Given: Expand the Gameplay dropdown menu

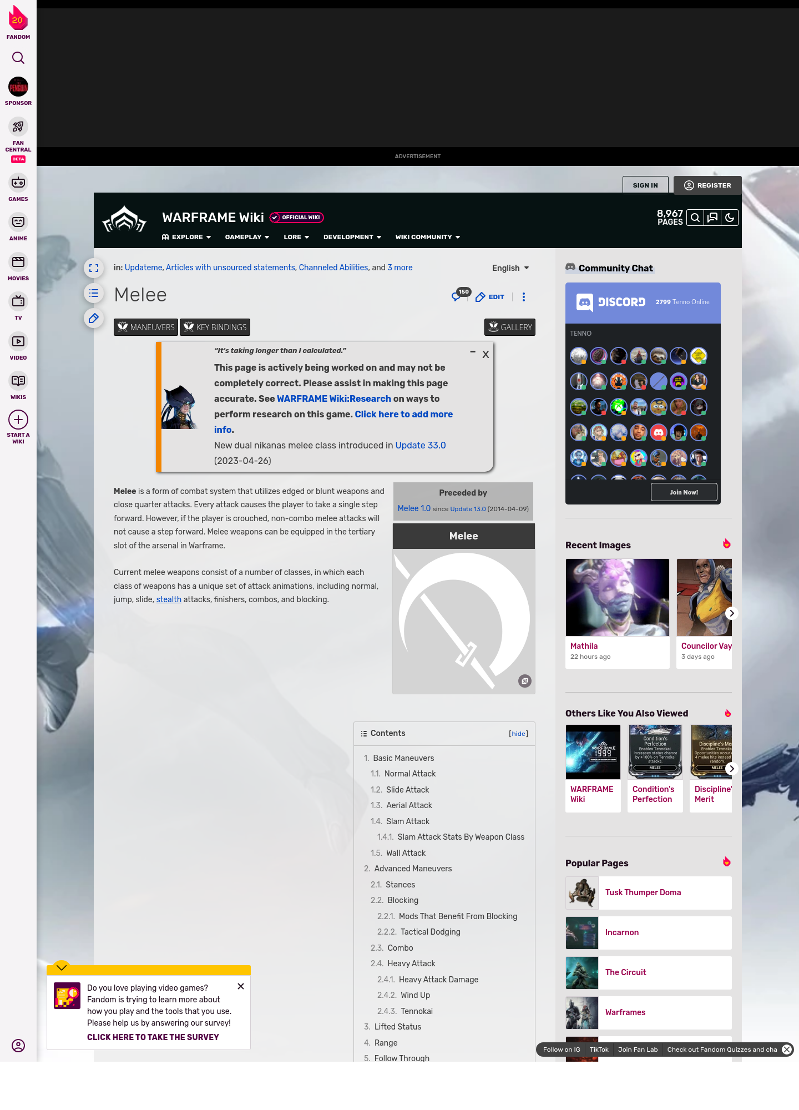Looking at the screenshot, I should [x=247, y=237].
